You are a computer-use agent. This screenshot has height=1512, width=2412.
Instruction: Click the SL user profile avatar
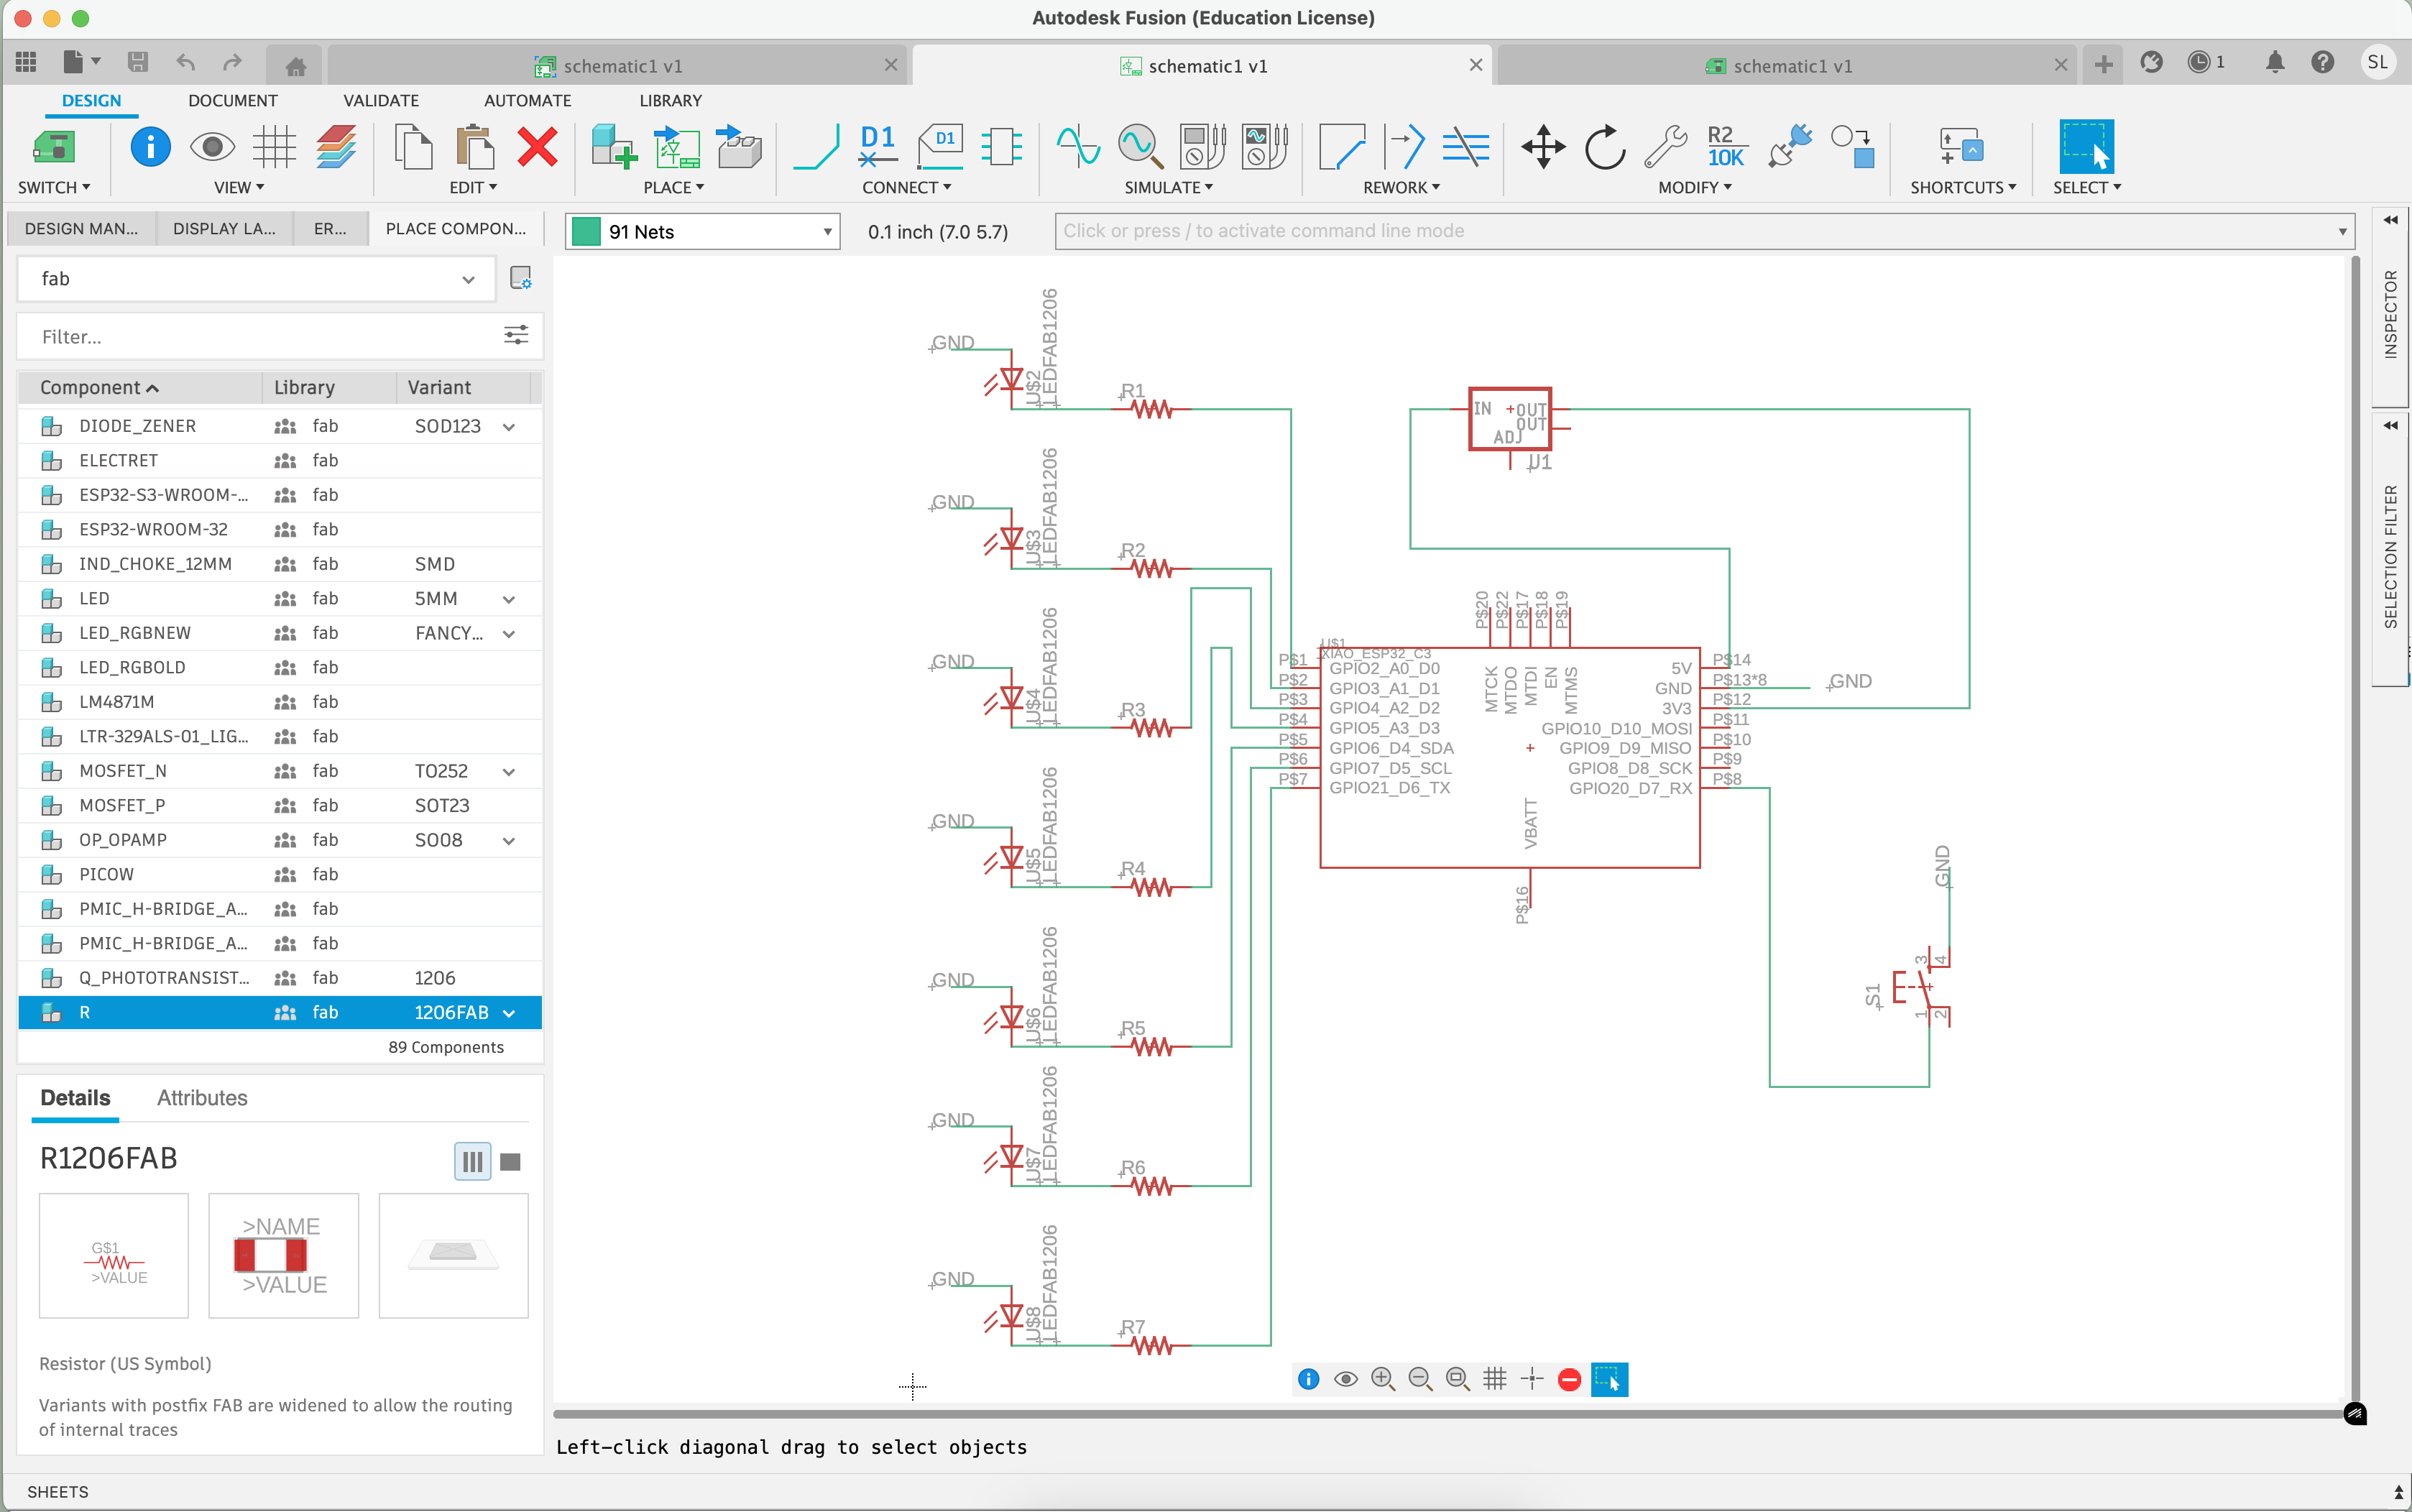(x=2377, y=62)
